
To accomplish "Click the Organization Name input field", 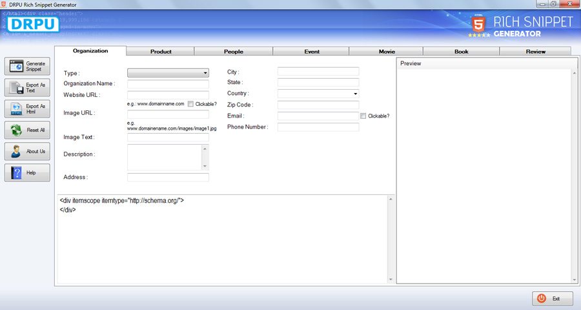I will point(168,84).
